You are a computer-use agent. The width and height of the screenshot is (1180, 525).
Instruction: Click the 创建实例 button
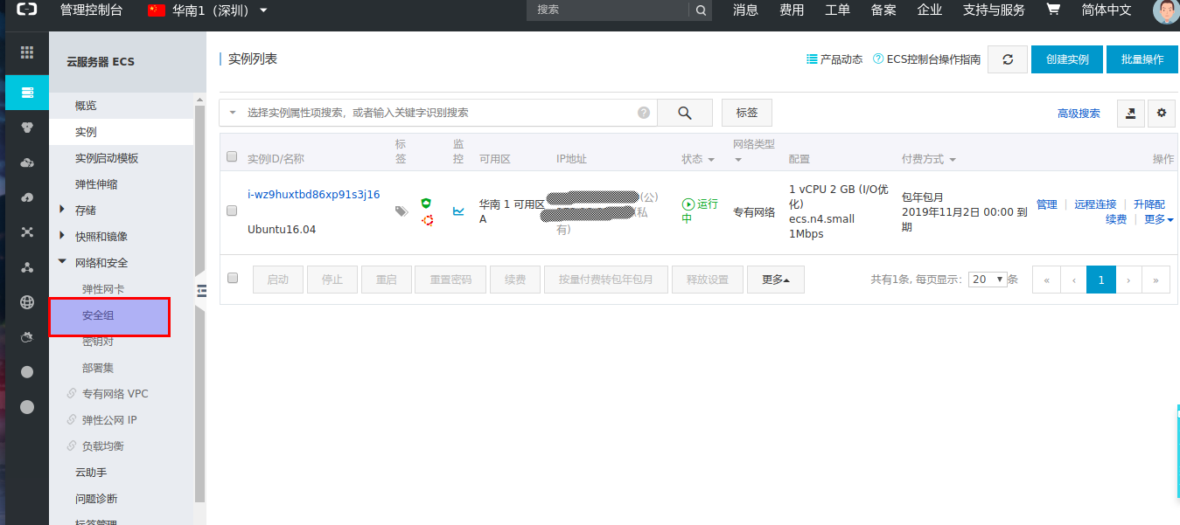point(1066,59)
